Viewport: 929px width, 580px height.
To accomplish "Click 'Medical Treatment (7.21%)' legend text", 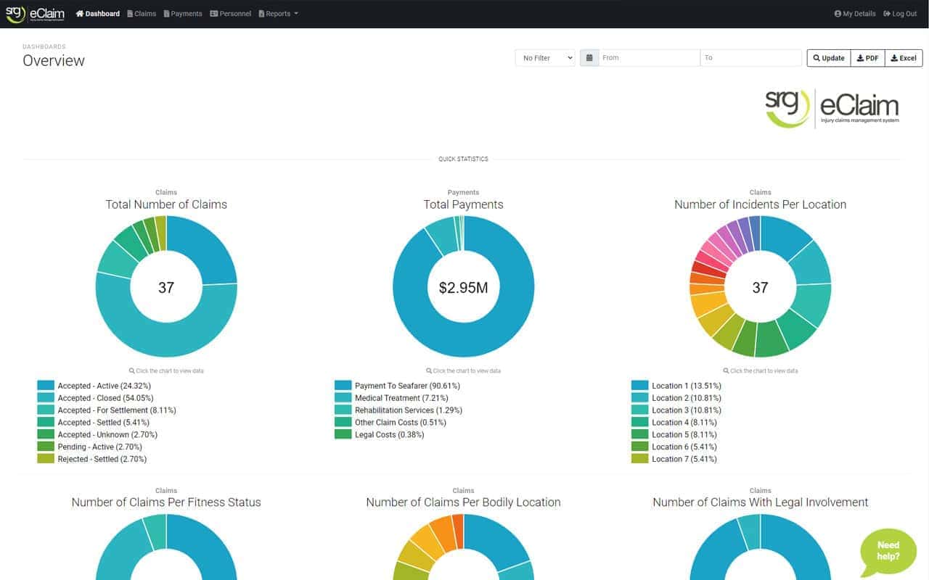I will [x=401, y=398].
